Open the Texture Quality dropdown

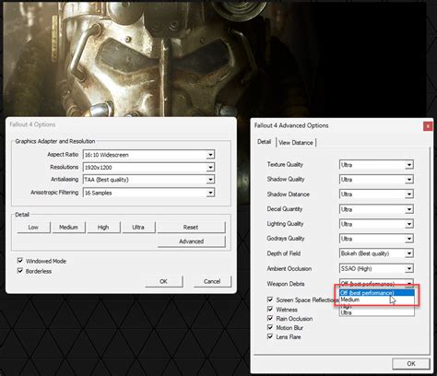point(376,165)
